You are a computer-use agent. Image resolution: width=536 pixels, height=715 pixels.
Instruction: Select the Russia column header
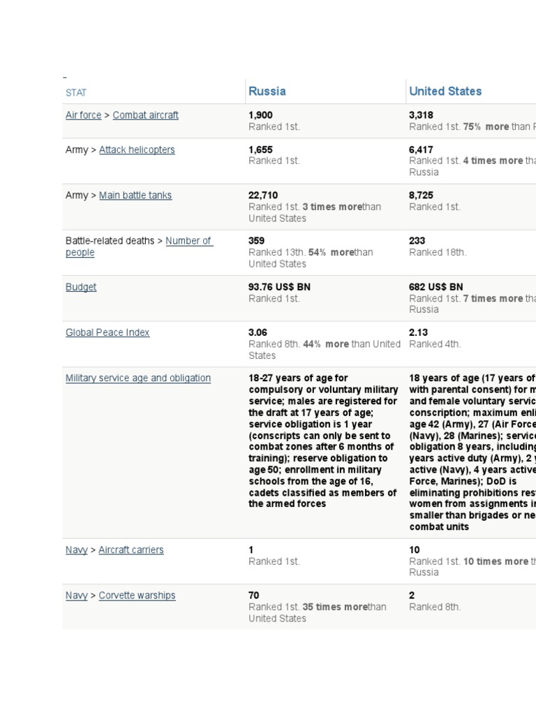coord(267,91)
